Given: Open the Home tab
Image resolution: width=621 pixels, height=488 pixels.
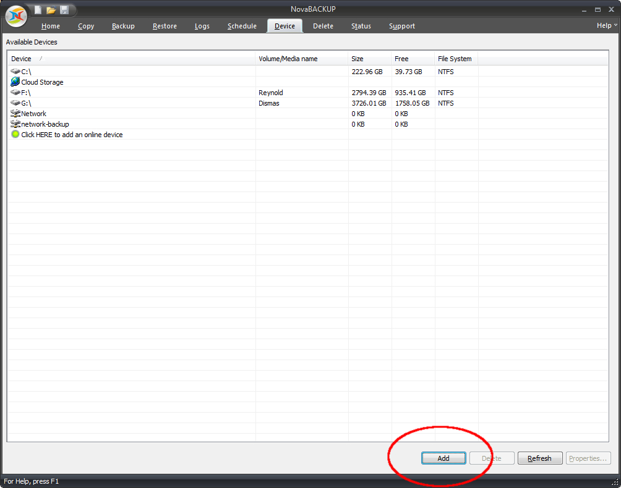Looking at the screenshot, I should click(x=51, y=26).
